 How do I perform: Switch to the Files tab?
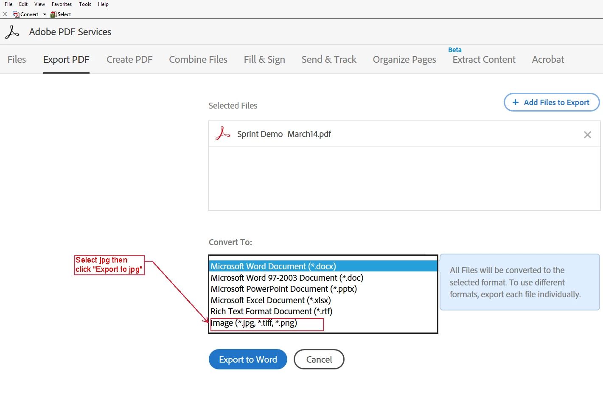[17, 59]
